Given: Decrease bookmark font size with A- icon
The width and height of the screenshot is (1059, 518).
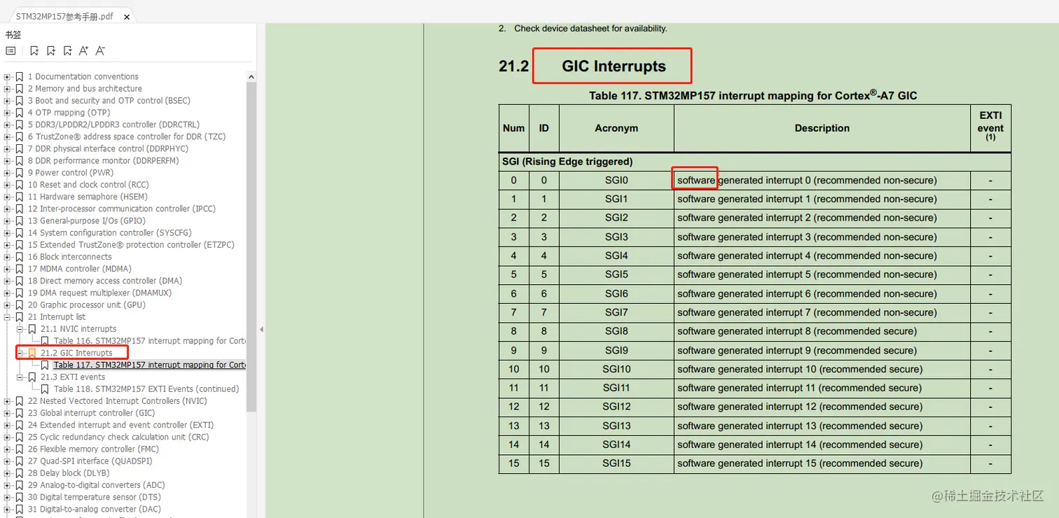Looking at the screenshot, I should click(101, 51).
